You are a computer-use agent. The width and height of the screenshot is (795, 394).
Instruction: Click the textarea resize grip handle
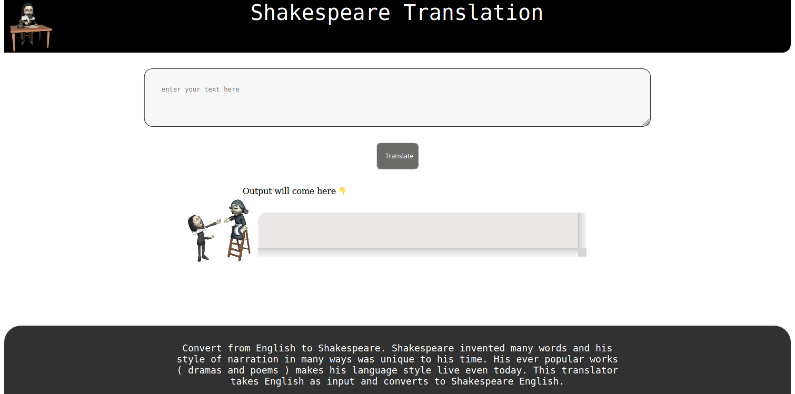(x=646, y=123)
